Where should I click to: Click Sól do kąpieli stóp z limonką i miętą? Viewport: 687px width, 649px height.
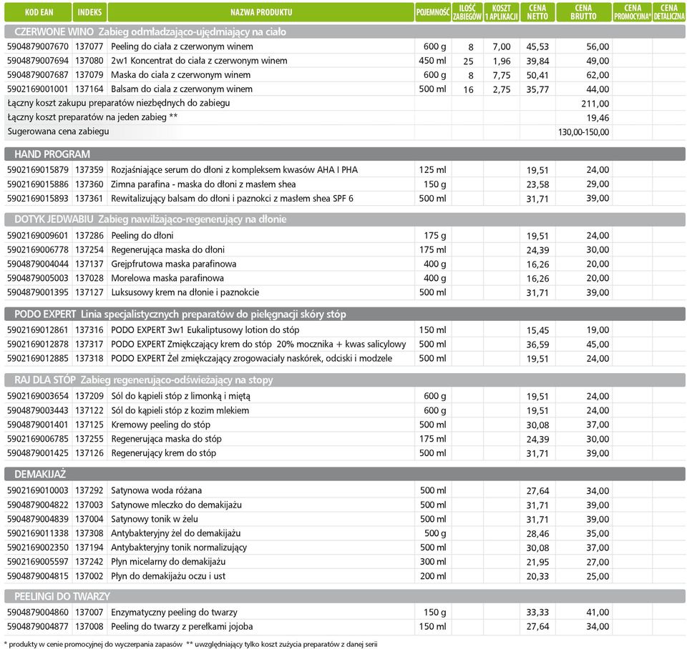coord(180,396)
